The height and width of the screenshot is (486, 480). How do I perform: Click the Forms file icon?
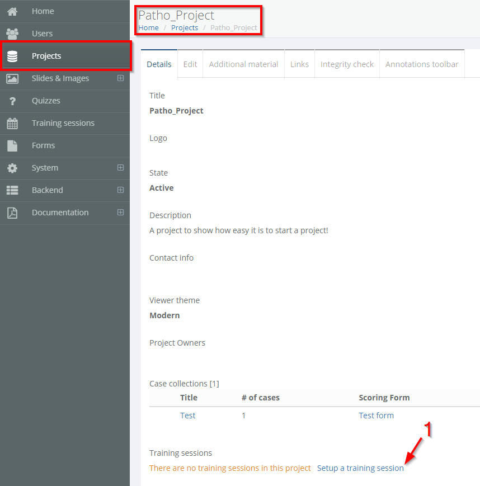click(12, 145)
